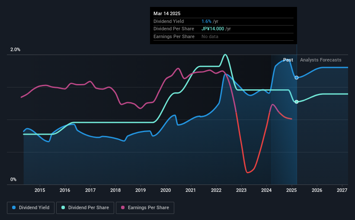The height and width of the screenshot is (220, 355).
Task: Click the 2021 x-axis label
Action: pos(191,190)
